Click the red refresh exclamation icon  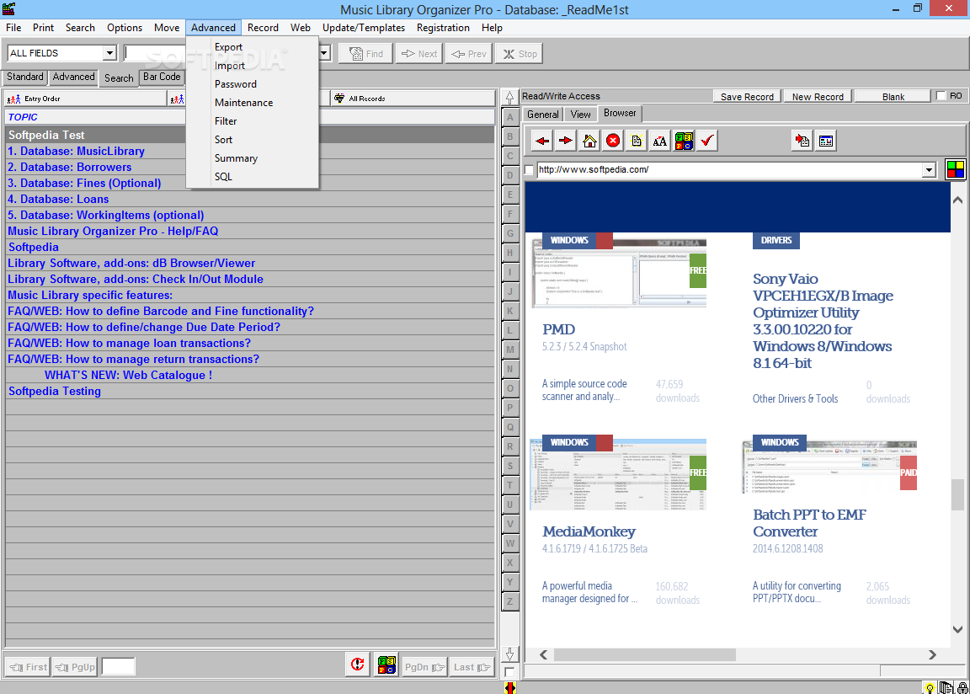[x=358, y=665]
